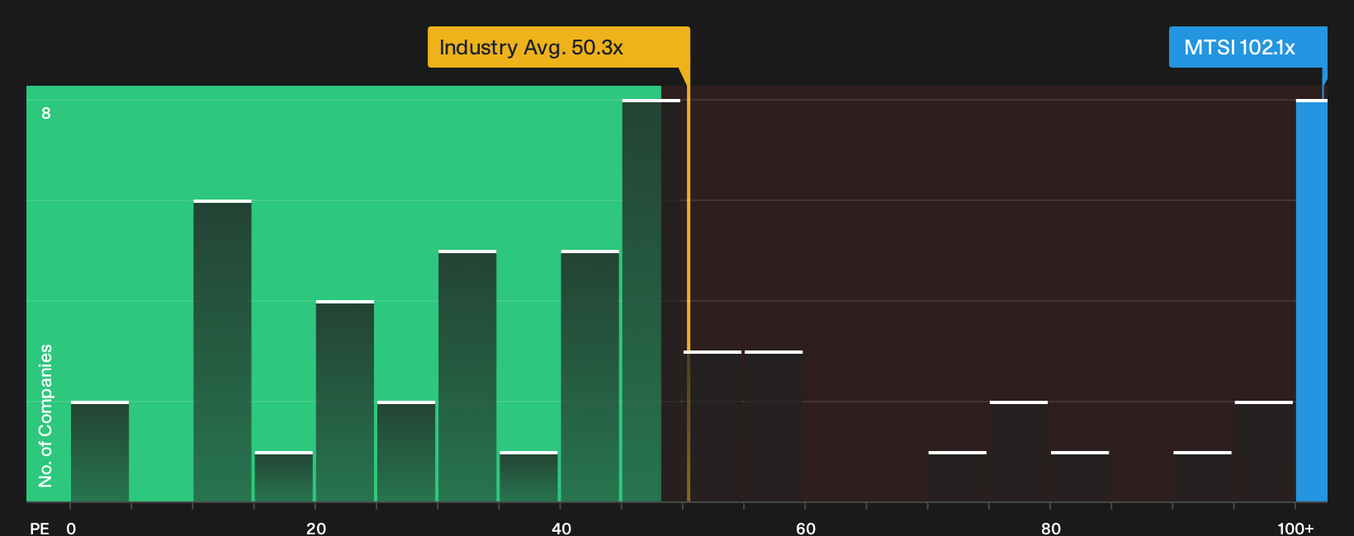Click the x-axis value 60
Viewport: 1354px width, 536px height.
(x=806, y=528)
